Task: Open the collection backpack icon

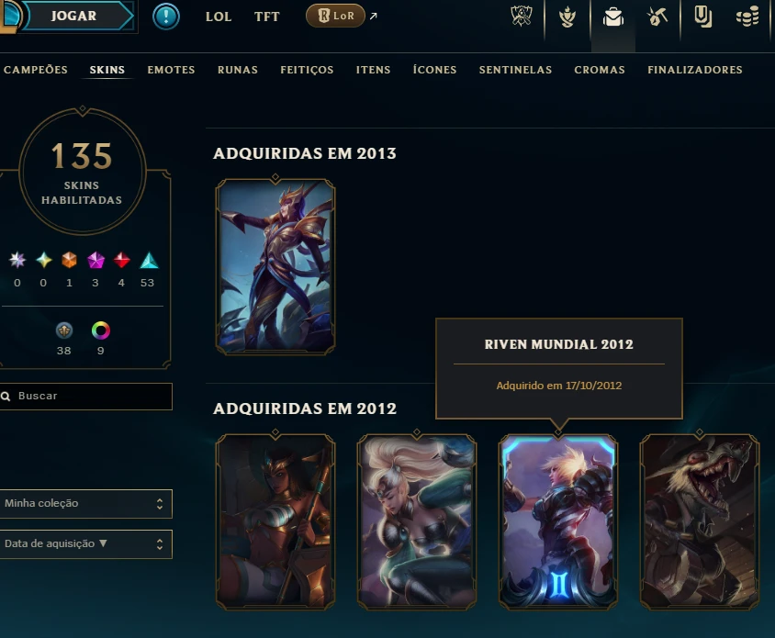Action: pyautogui.click(x=612, y=17)
